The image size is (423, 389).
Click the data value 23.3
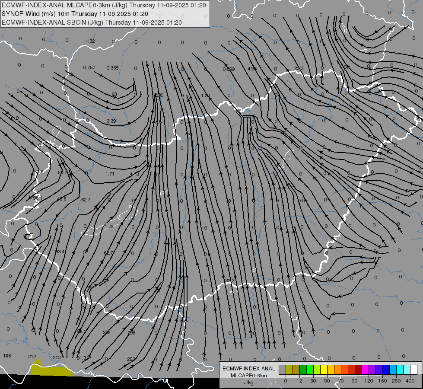point(299,69)
